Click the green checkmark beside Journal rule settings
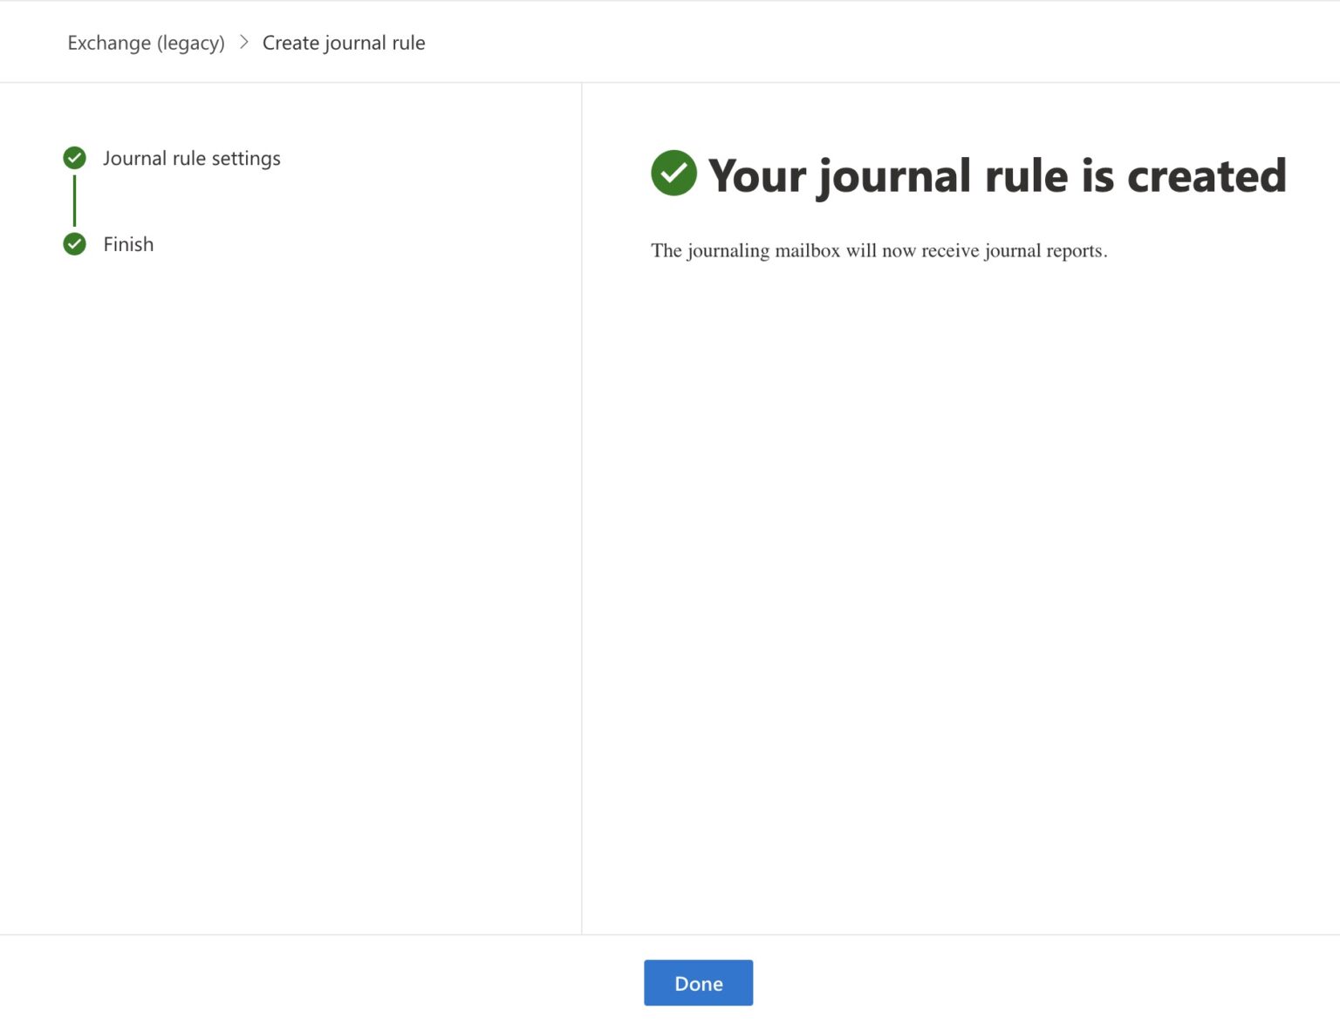This screenshot has height=1023, width=1340. (74, 158)
